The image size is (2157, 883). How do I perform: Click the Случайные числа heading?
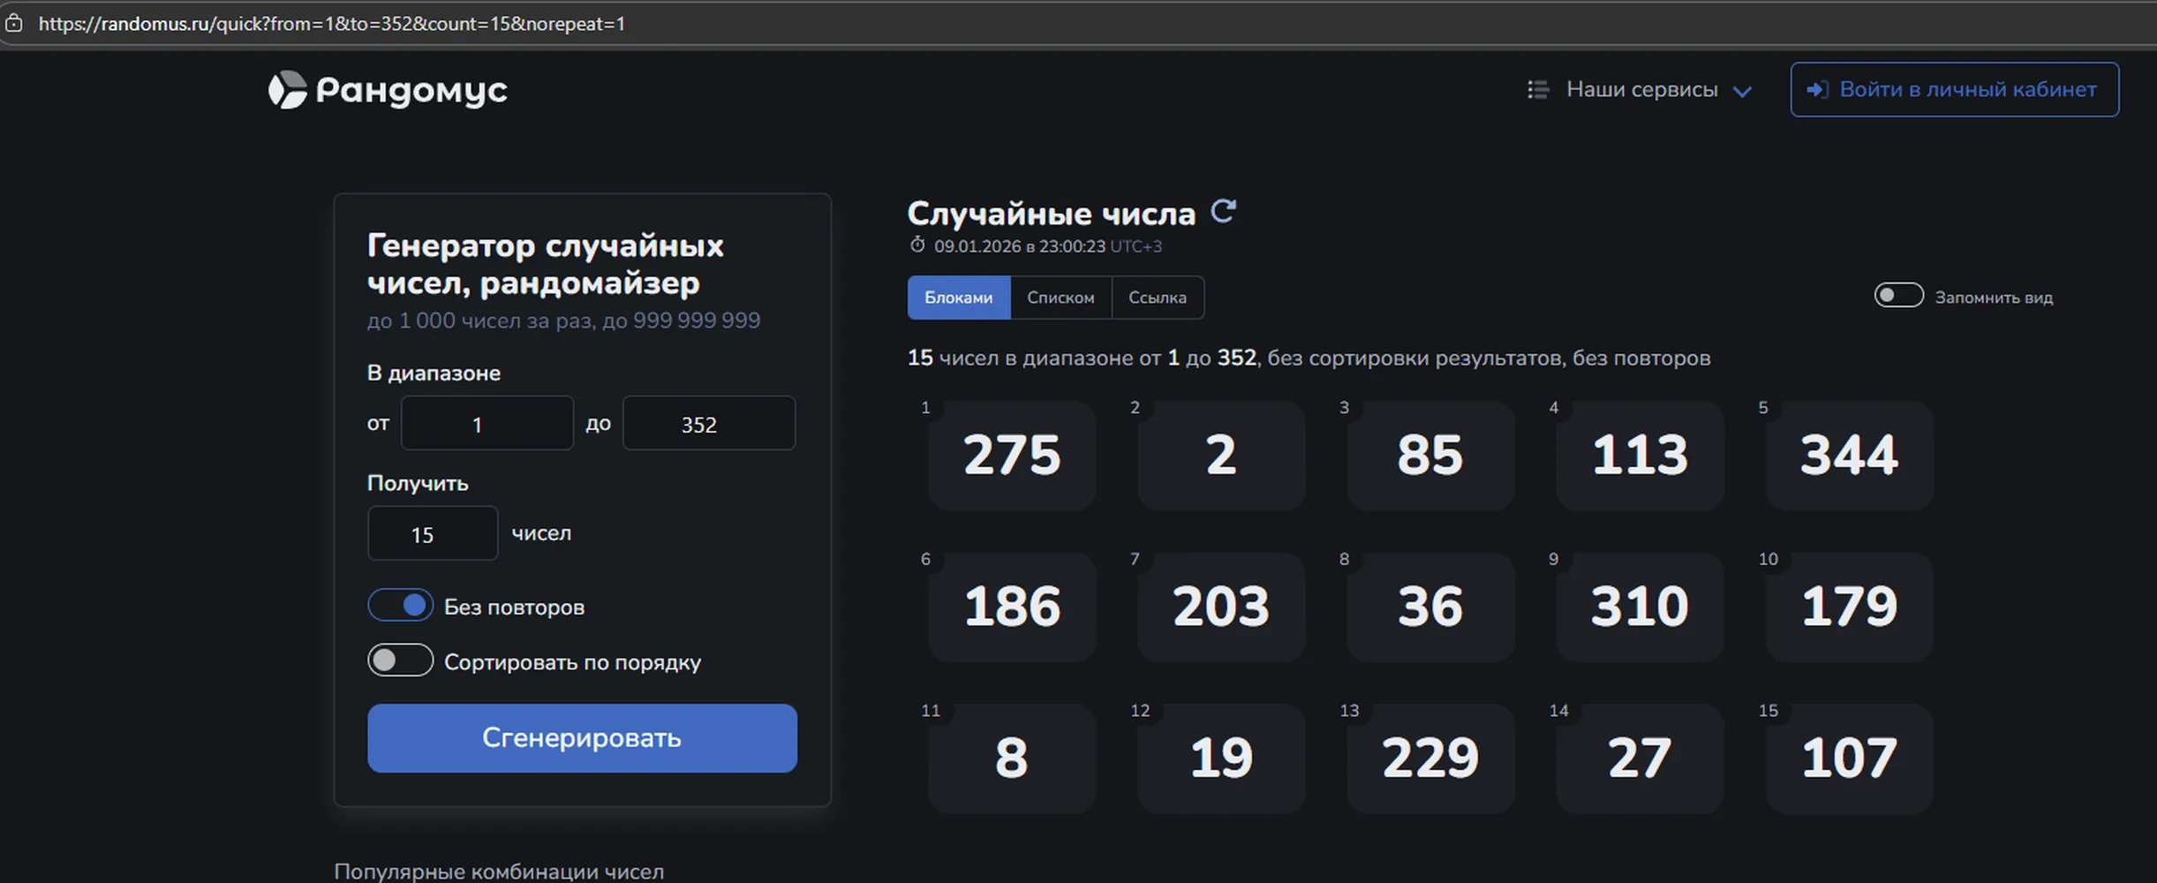[1051, 214]
